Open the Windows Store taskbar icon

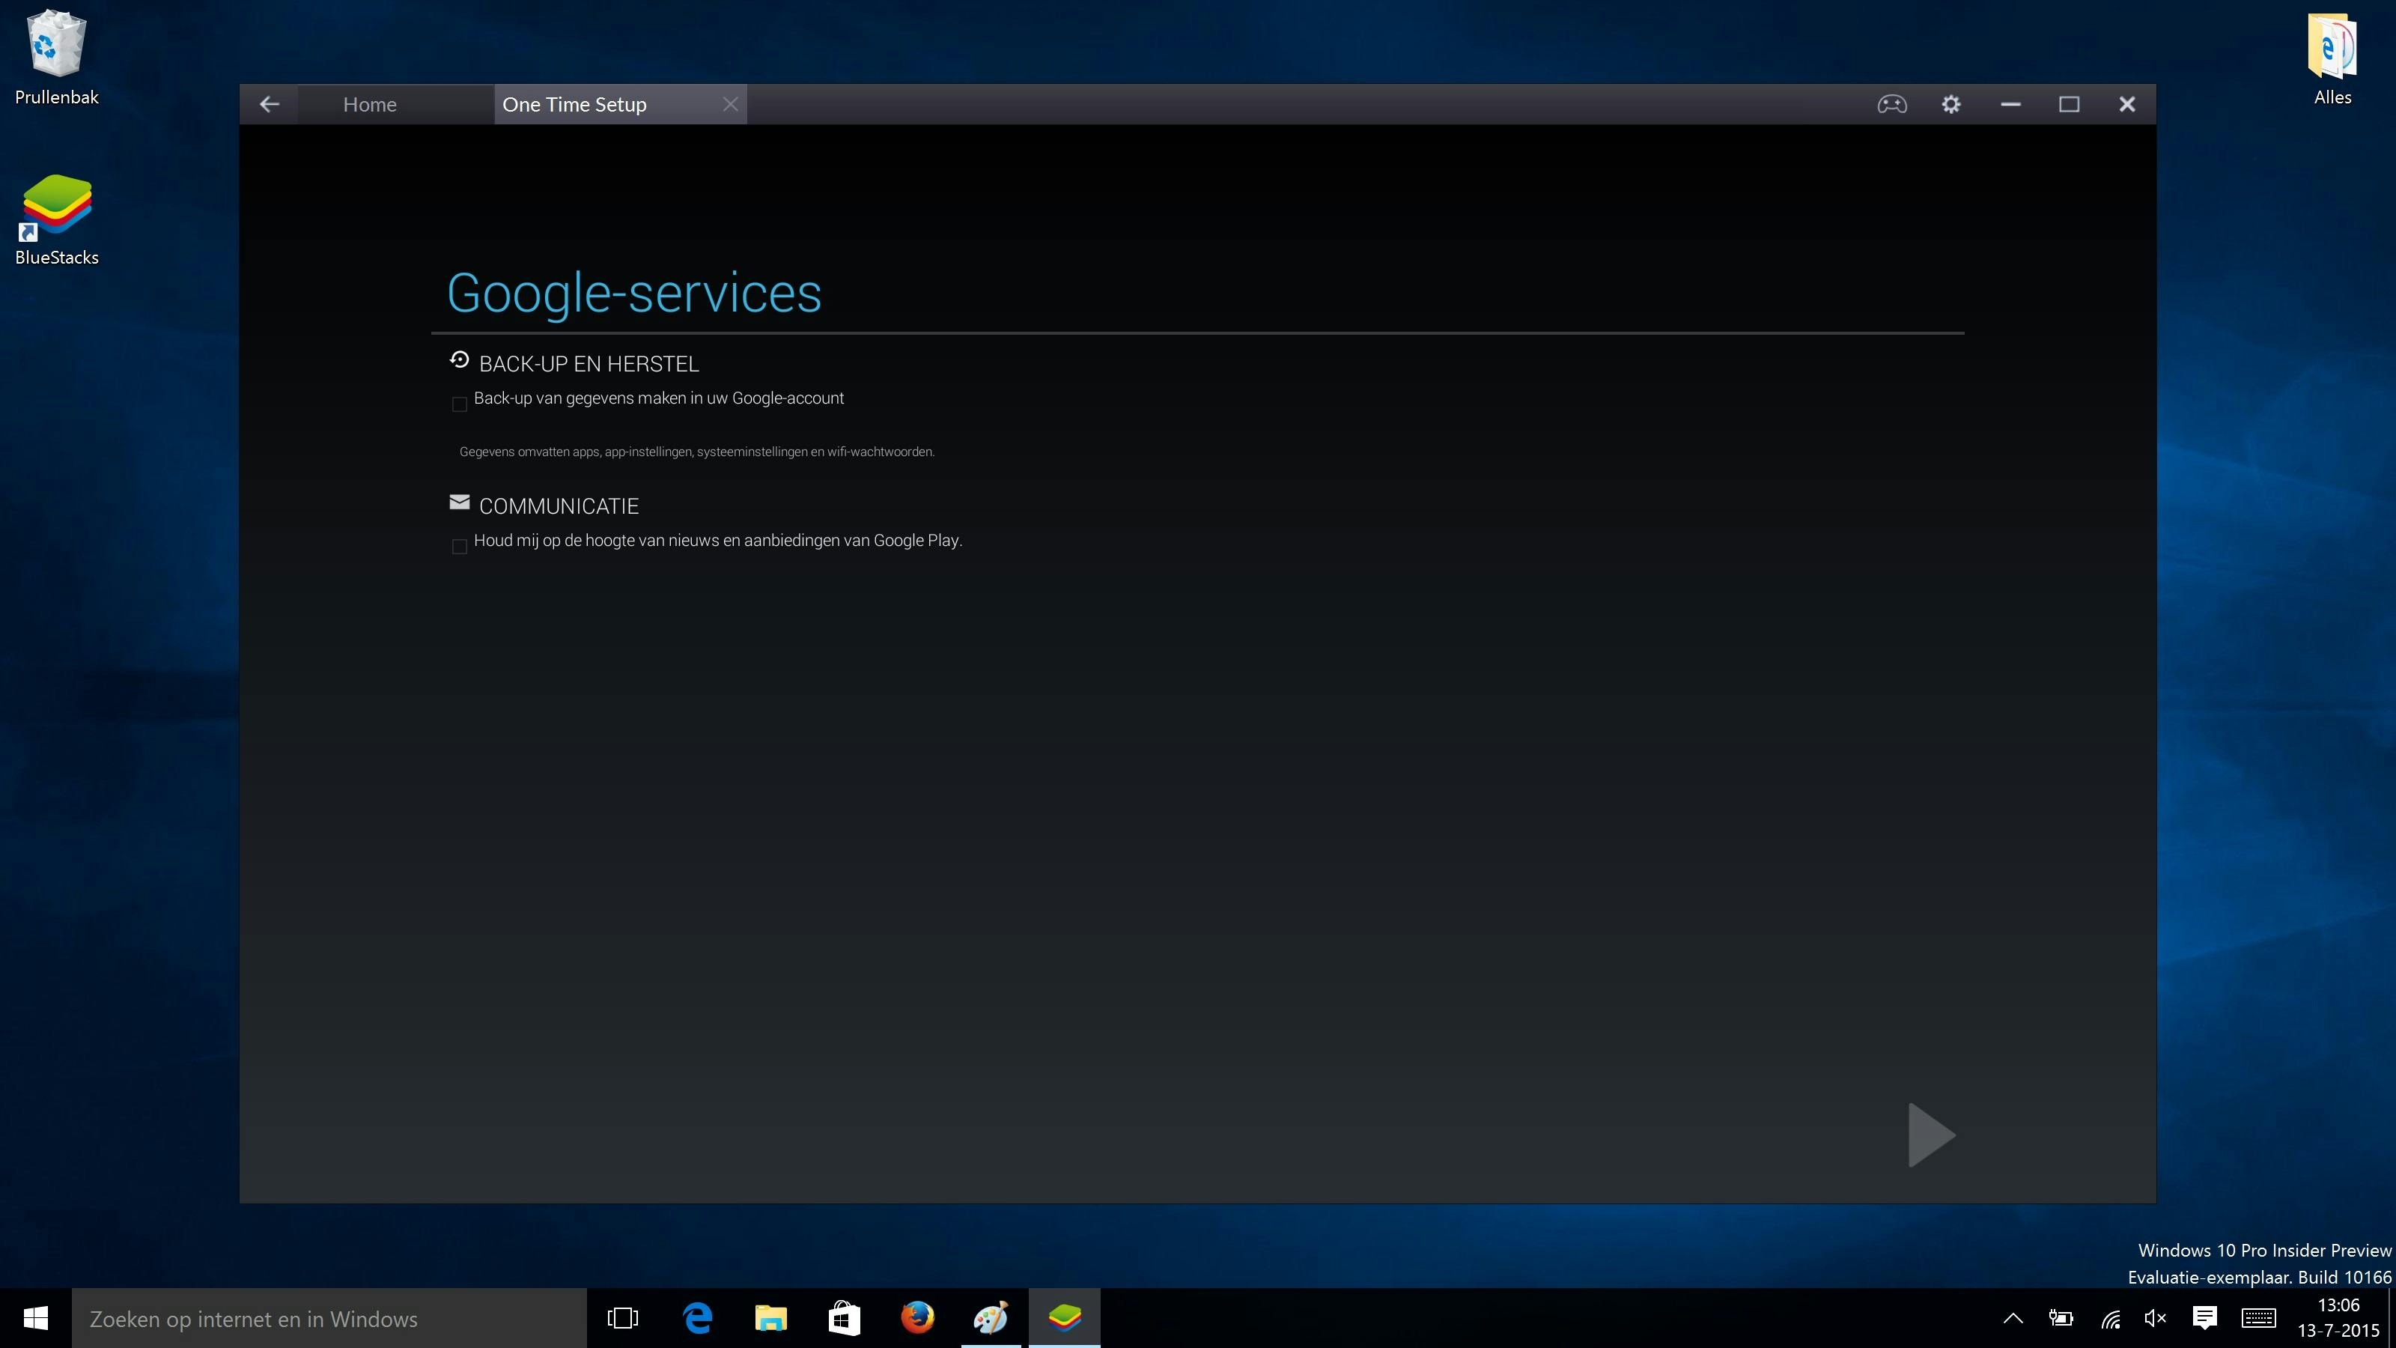[844, 1318]
